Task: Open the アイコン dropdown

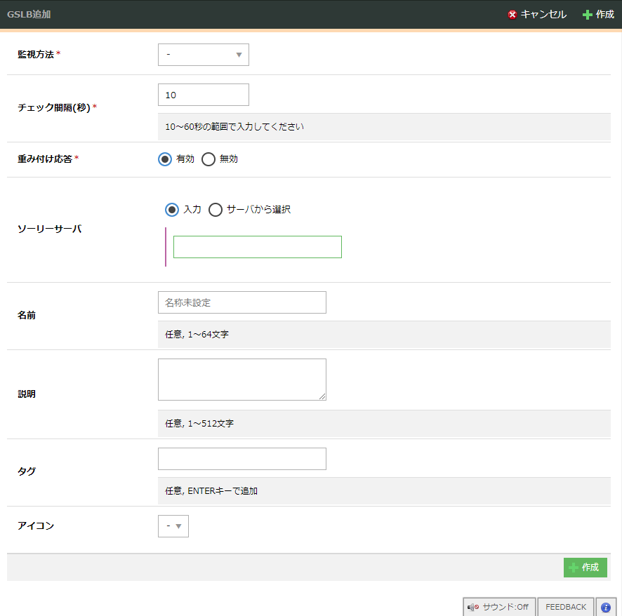Action: tap(173, 526)
